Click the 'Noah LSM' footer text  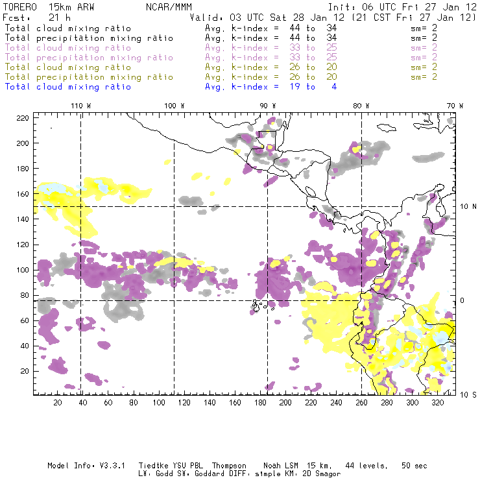[281, 466]
